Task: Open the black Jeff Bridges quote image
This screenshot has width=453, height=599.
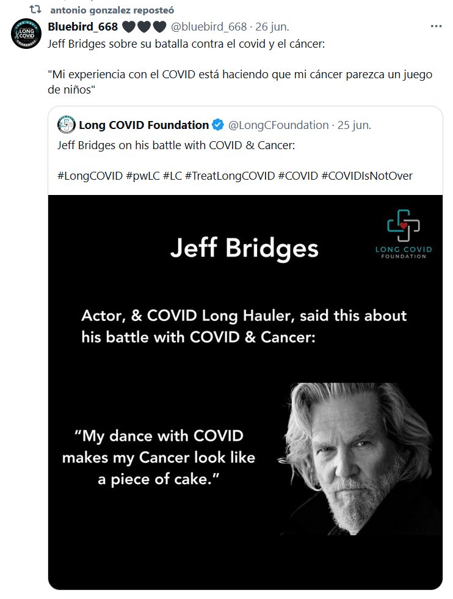Action: point(245,391)
